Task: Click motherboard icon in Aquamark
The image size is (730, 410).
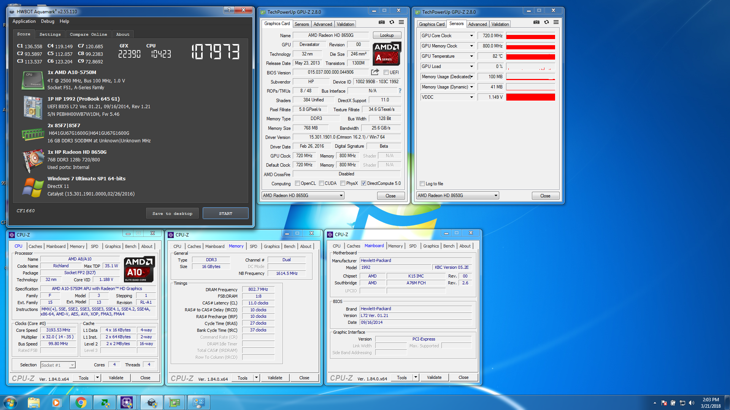Action: (x=33, y=107)
